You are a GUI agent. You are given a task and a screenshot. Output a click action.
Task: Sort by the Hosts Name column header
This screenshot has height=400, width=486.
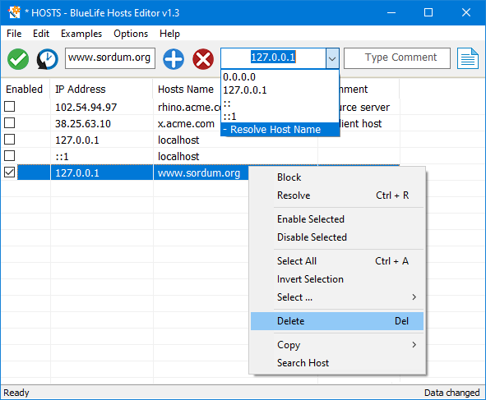point(186,90)
